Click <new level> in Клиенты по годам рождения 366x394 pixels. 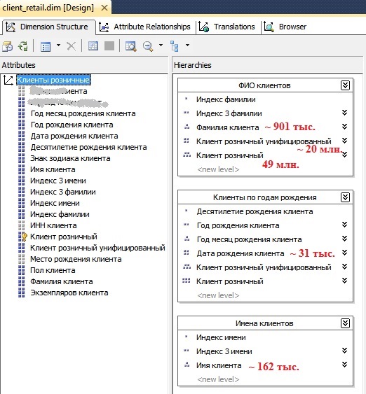click(x=218, y=295)
